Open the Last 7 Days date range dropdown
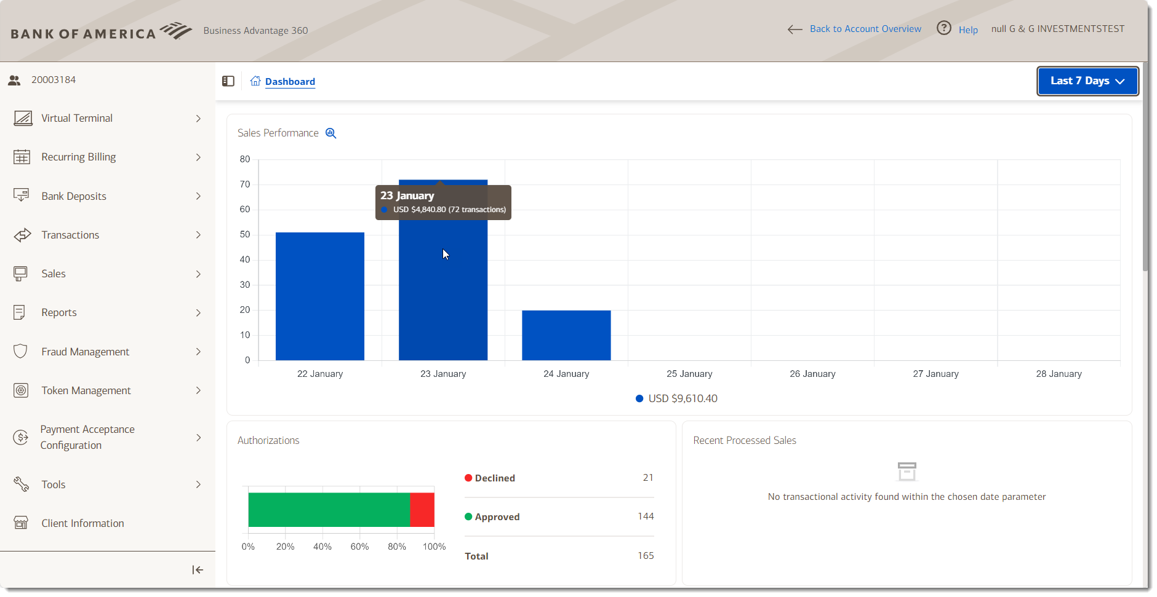Screen dimensions: 1157x597 pos(1087,81)
